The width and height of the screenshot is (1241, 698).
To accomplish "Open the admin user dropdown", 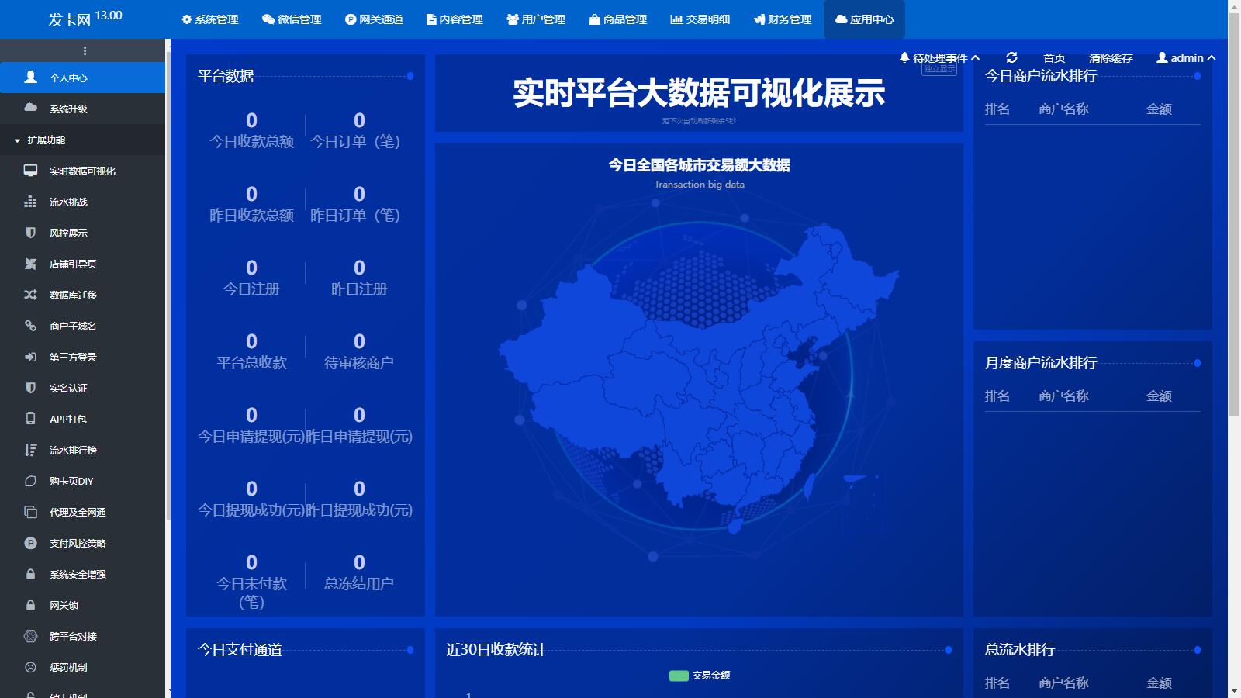I will 1186,58.
